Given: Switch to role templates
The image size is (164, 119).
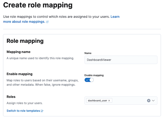Looking at the screenshot, I should 23,111.
